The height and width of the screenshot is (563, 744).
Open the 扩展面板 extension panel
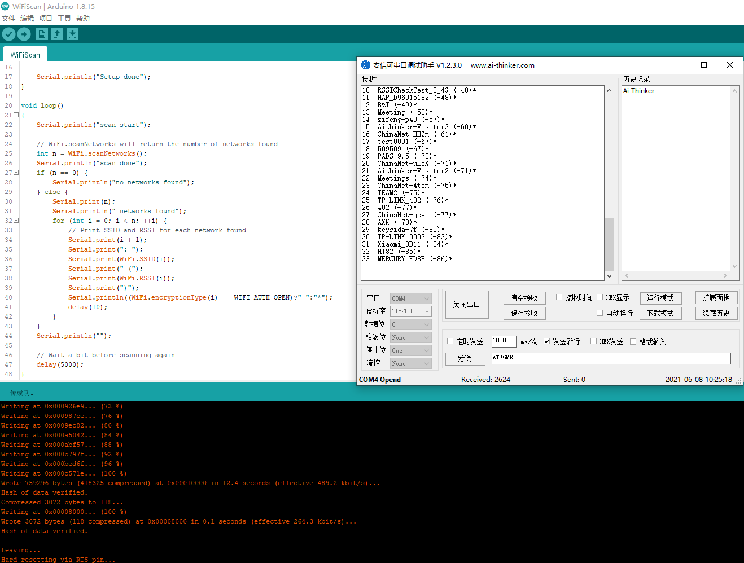(716, 298)
